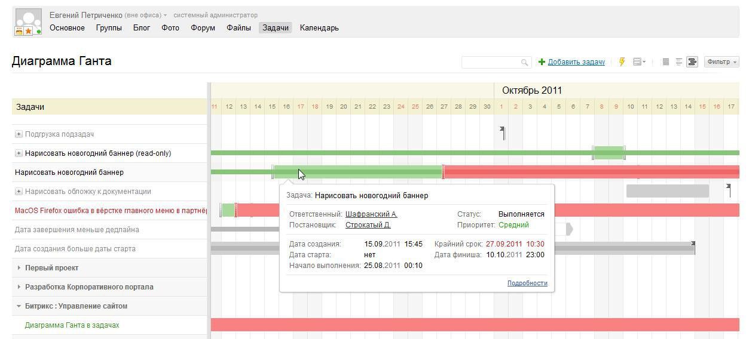Collapse the Битрикс : Управление сайтом project
Viewport: 749px width, 339px height.
pyautogui.click(x=19, y=306)
